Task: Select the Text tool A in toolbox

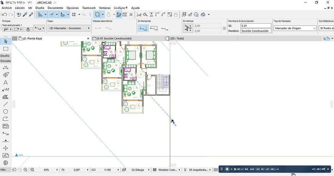Action: point(5,82)
